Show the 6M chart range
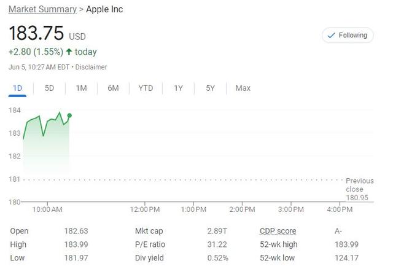This screenshot has width=393, height=269. click(113, 88)
